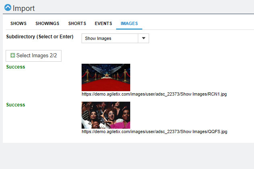Open the red carpet image thumbnail
Viewport: 254px width, 169px height.
[x=106, y=77]
